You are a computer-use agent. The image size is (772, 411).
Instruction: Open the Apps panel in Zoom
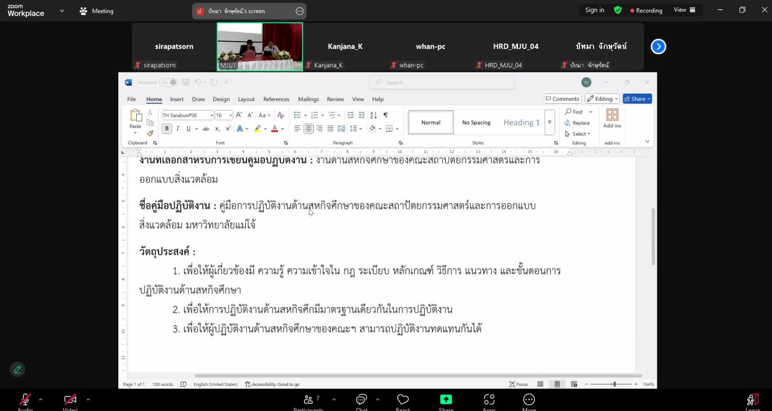point(489,400)
